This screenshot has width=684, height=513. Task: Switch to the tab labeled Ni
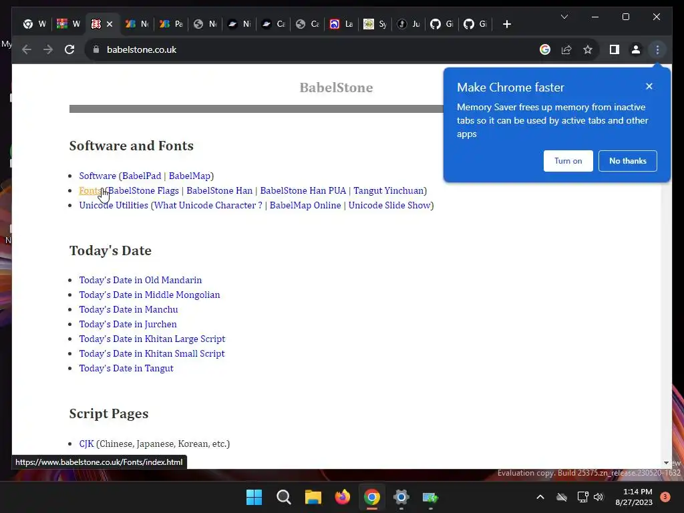pos(240,24)
